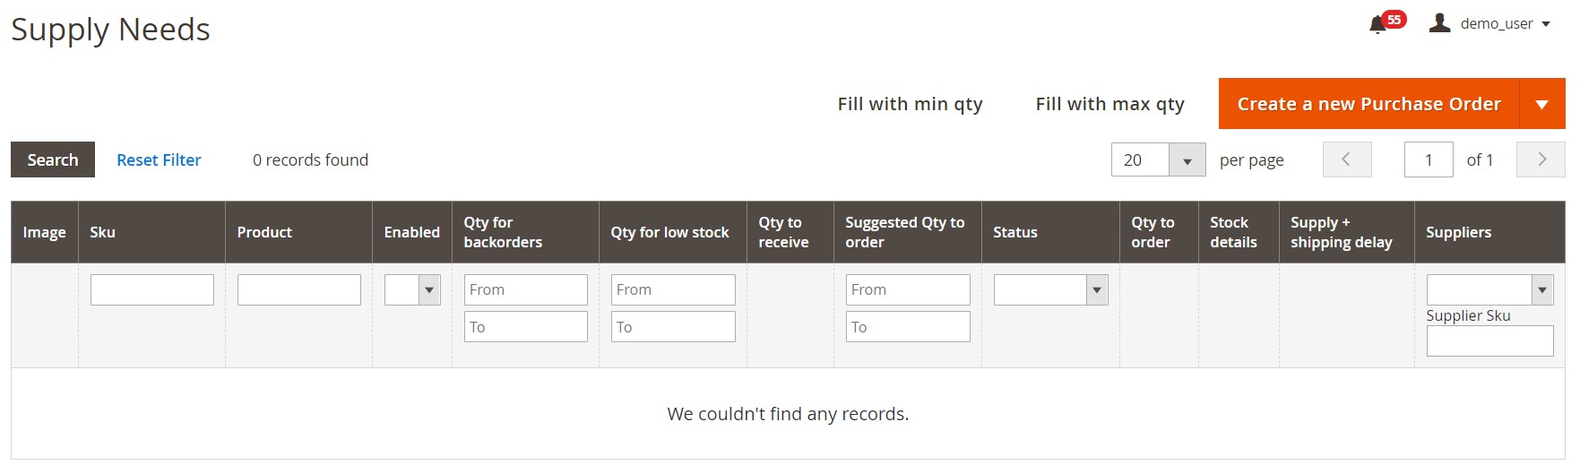Go to previous page arrow
This screenshot has width=1580, height=474.
click(x=1347, y=159)
